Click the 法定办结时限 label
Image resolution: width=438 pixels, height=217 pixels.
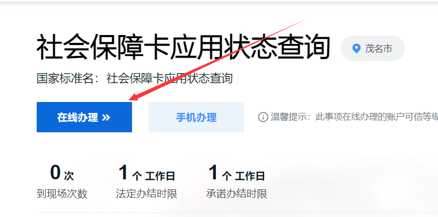[x=147, y=193]
